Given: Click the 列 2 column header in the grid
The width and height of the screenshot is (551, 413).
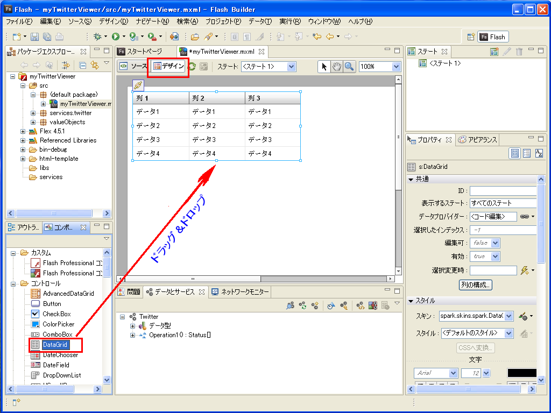Looking at the screenshot, I should pos(217,98).
